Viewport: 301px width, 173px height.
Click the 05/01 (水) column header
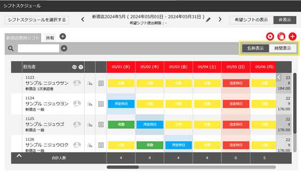121,67
